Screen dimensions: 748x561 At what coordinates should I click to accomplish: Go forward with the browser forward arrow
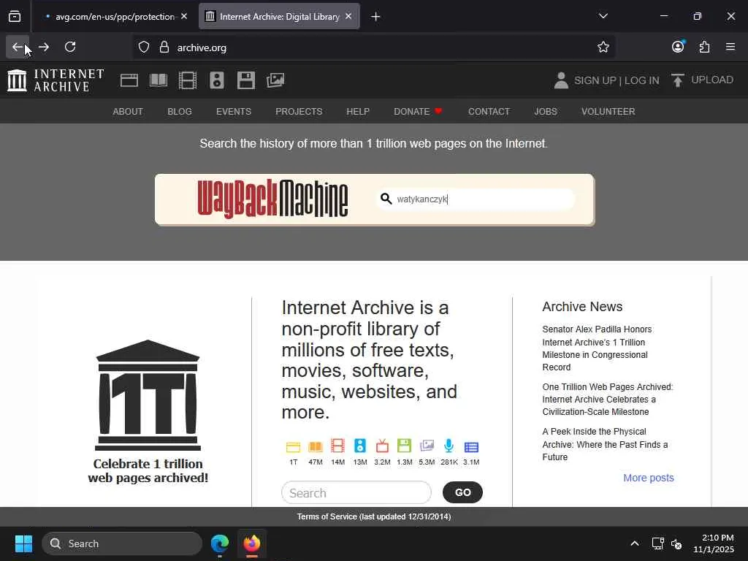pyautogui.click(x=44, y=47)
